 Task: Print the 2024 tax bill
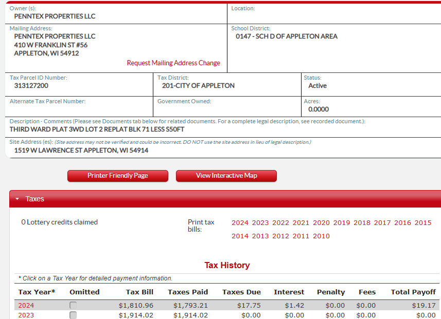point(240,223)
